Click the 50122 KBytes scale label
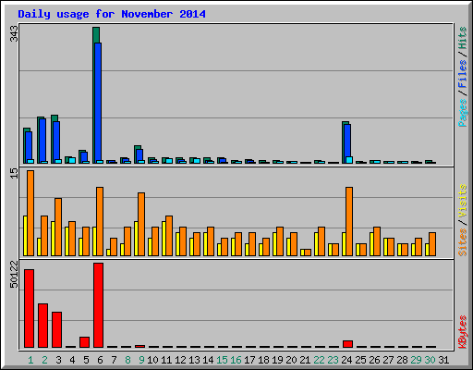Screen dimensions: 473x370 14,274
